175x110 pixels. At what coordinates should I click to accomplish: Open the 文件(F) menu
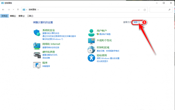pyautogui.click(x=4, y=16)
